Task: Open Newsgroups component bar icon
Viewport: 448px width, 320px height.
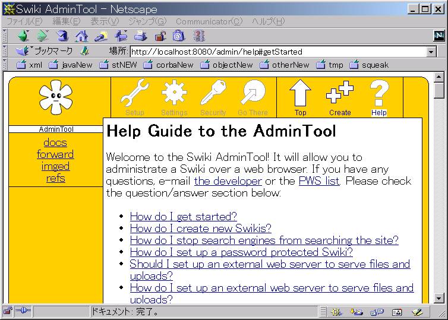Action: [x=377, y=312]
